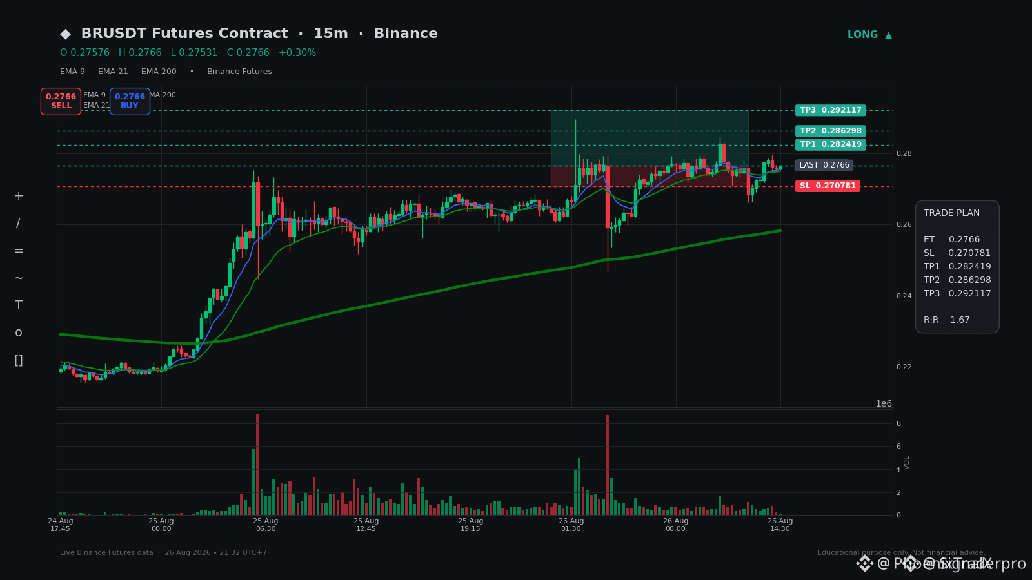Image resolution: width=1032 pixels, height=580 pixels.
Task: Click the 25 Aug 19:15 time label
Action: [471, 525]
